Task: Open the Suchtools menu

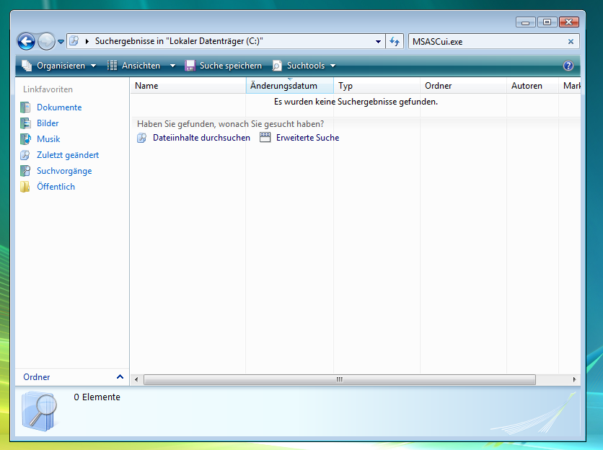Action: pos(304,66)
